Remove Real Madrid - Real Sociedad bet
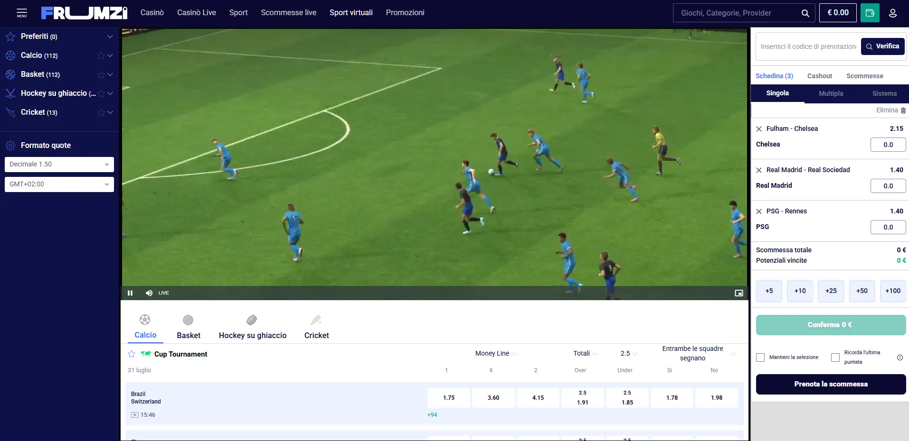 click(x=759, y=170)
